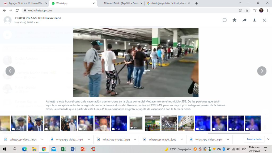
Task: Close the WhatsApp media viewer
Action: [264, 20]
